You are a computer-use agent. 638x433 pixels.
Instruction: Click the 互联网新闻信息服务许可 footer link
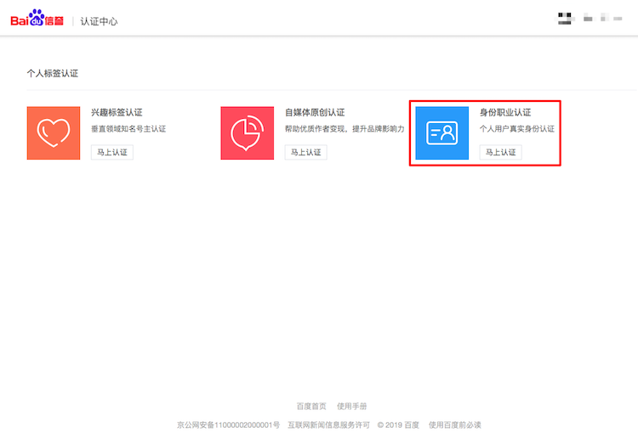[328, 425]
